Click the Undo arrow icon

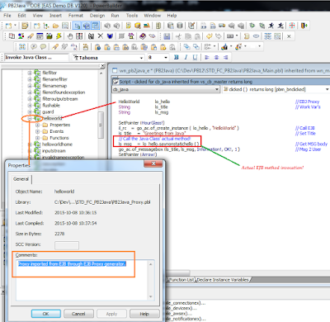tap(210, 36)
